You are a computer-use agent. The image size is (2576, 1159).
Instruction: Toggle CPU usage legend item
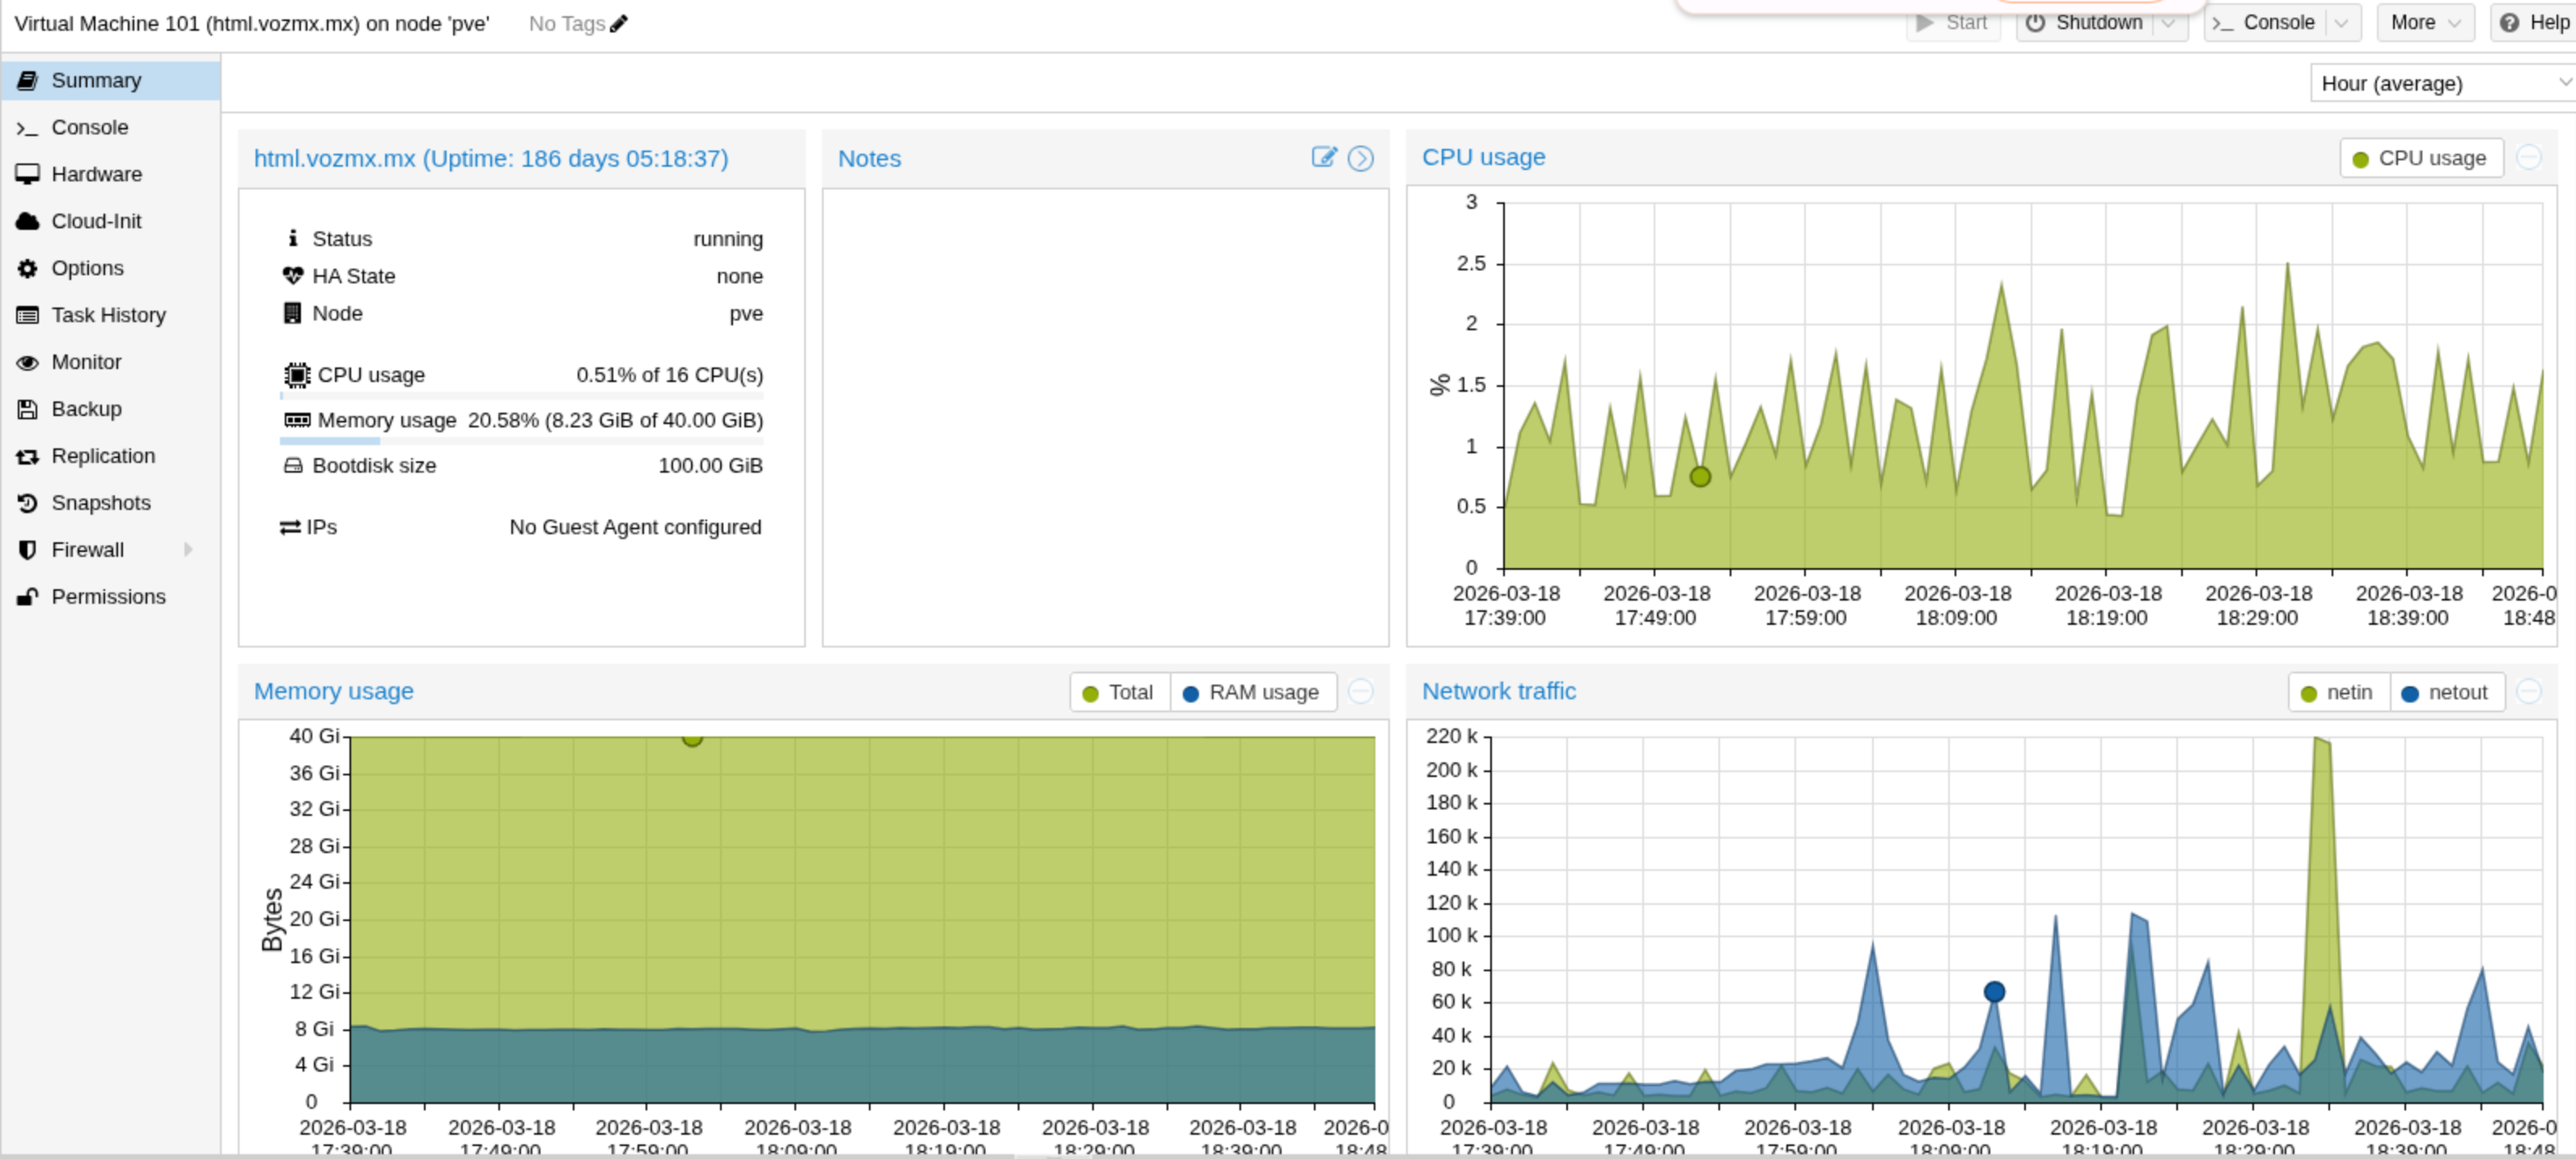(2421, 158)
